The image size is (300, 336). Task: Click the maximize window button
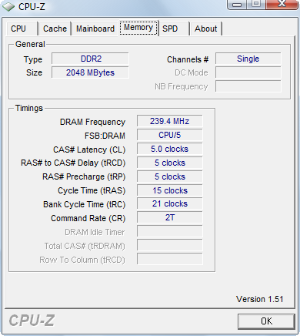tap(256, 5)
